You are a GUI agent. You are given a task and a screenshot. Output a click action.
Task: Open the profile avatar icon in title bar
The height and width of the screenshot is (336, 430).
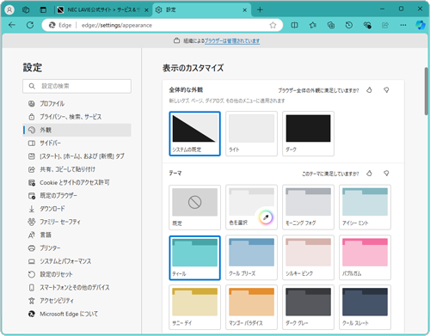(x=9, y=9)
